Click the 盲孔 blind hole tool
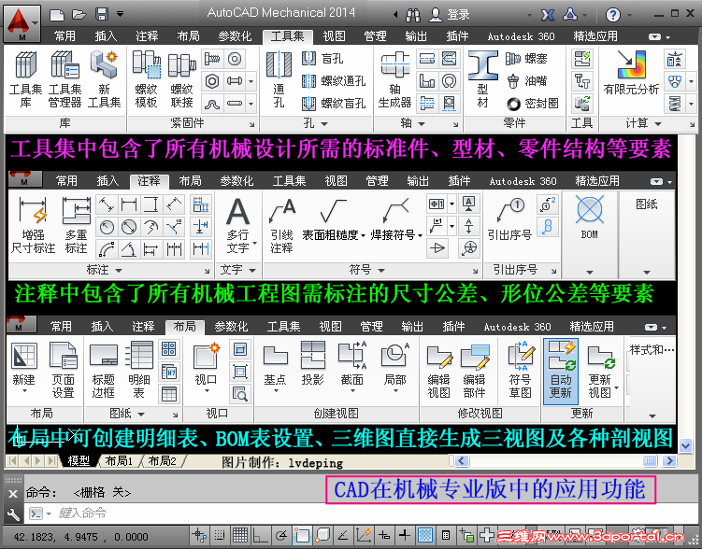Screen dimensions: 702x549 [x=322, y=59]
